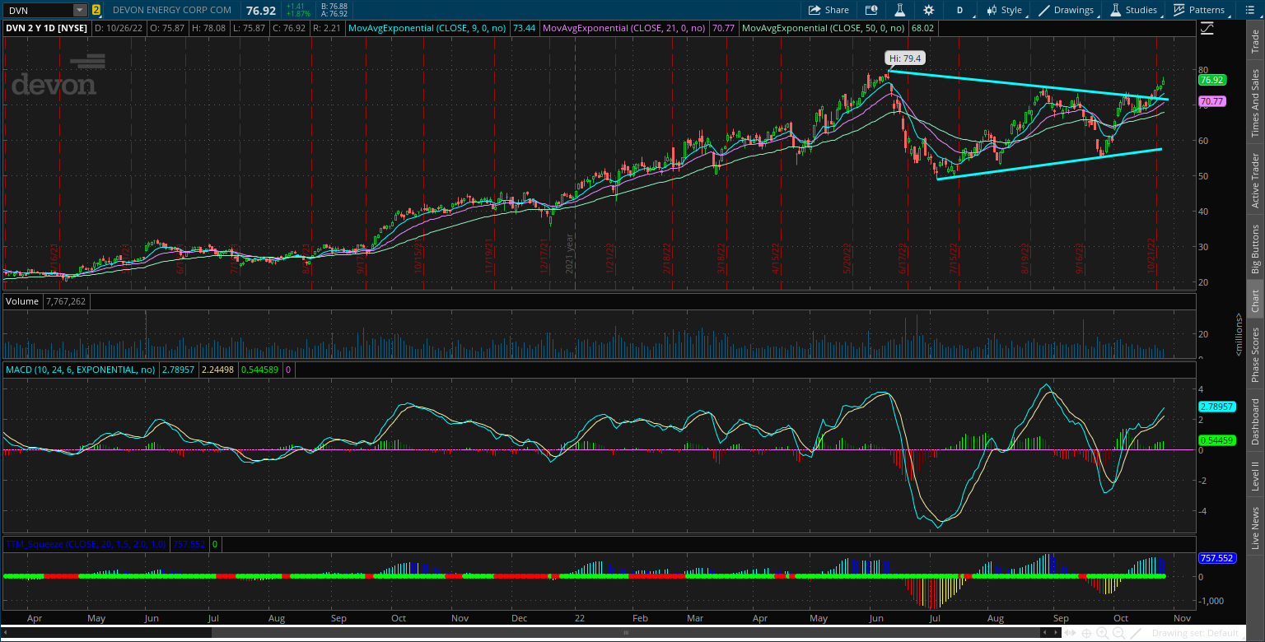Click the crosshair cursor icon

click(x=1086, y=633)
